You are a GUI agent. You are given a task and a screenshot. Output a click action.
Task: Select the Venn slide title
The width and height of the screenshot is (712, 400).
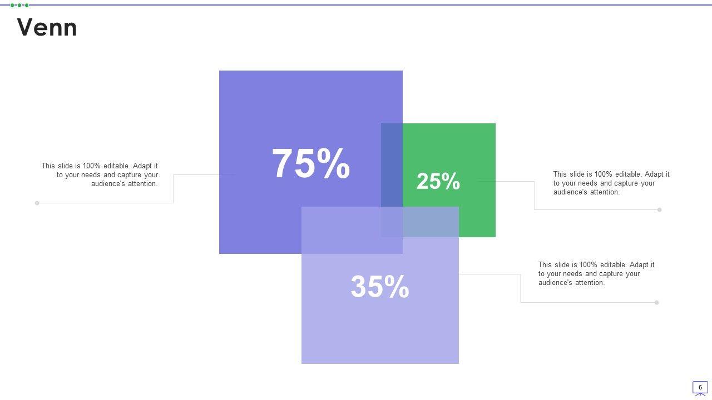[x=47, y=27]
